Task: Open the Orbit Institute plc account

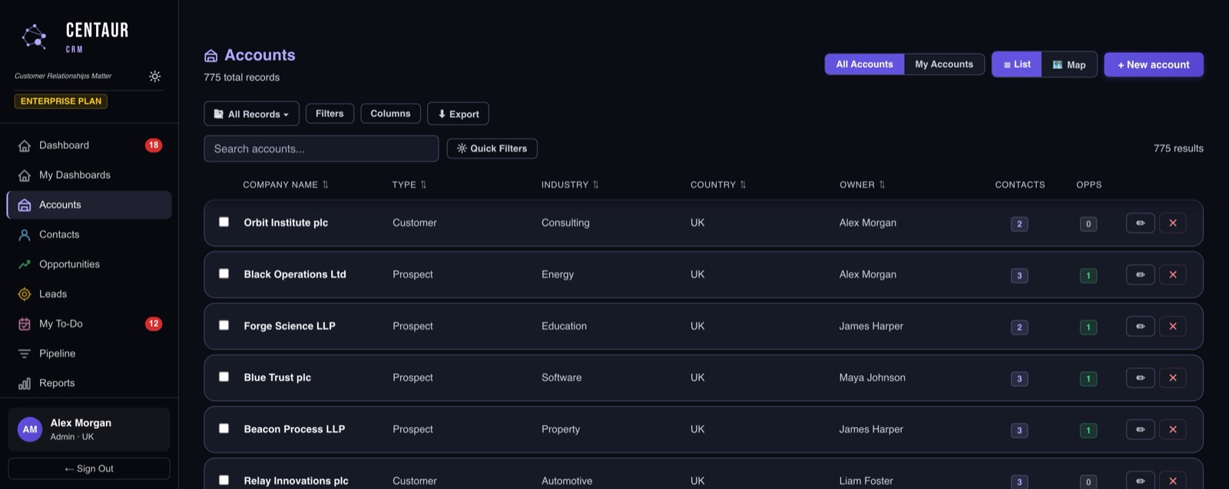Action: tap(286, 223)
